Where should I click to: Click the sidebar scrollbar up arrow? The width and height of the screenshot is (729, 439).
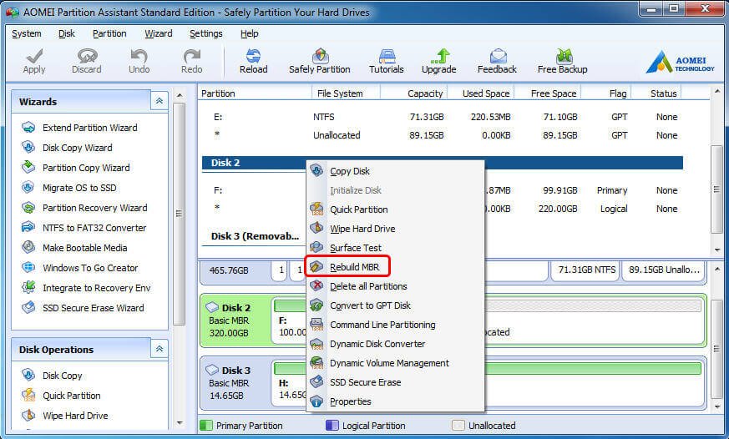coord(180,95)
